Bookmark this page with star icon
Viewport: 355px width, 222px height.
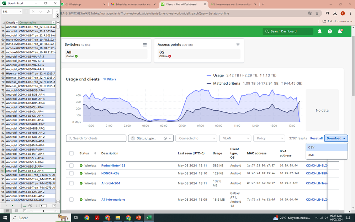(x=317, y=14)
